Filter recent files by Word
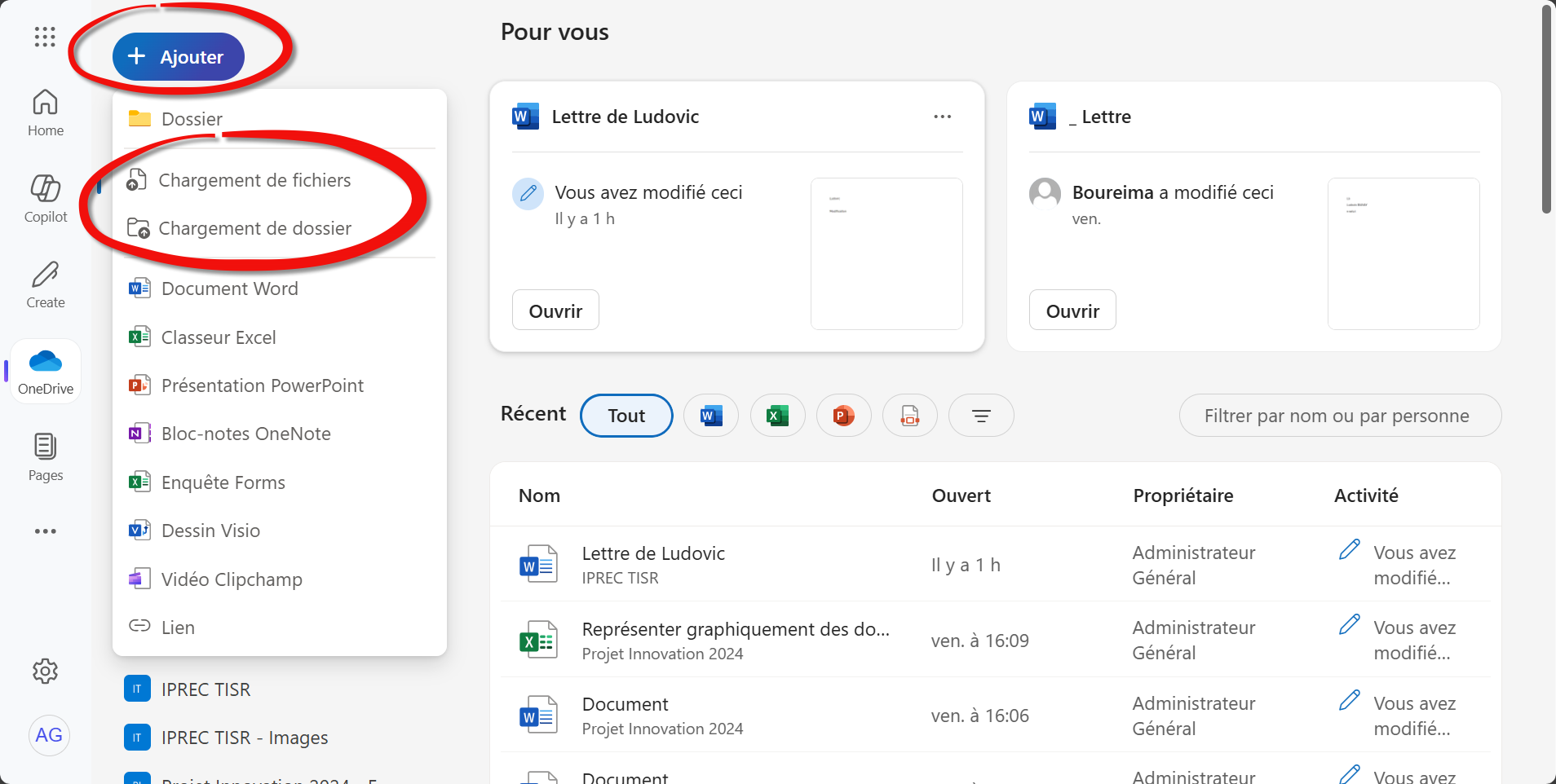 [711, 416]
